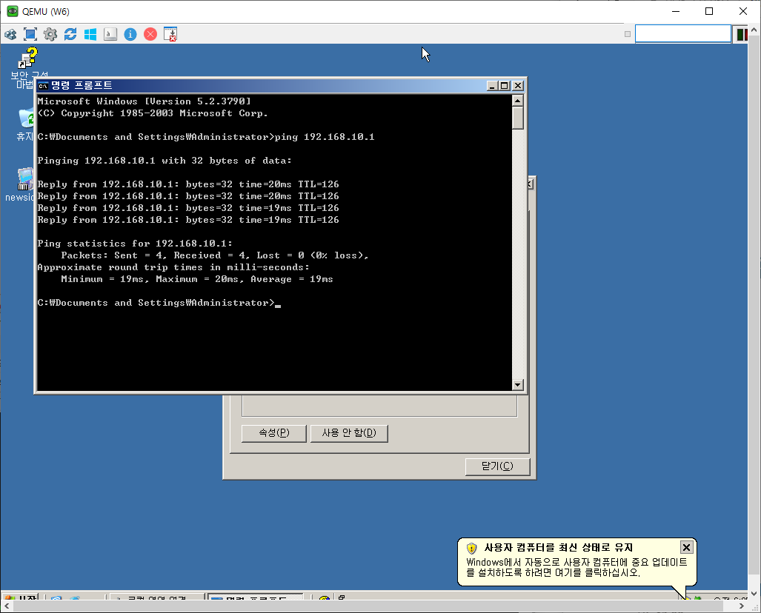This screenshot has width=761, height=613.
Task: Close the Windows update balloon notification
Action: (x=686, y=548)
